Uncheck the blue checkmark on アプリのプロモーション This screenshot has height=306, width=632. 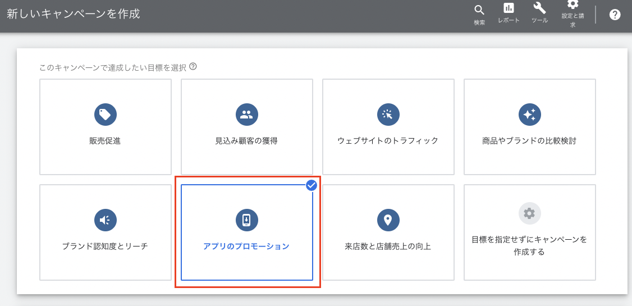pos(312,186)
